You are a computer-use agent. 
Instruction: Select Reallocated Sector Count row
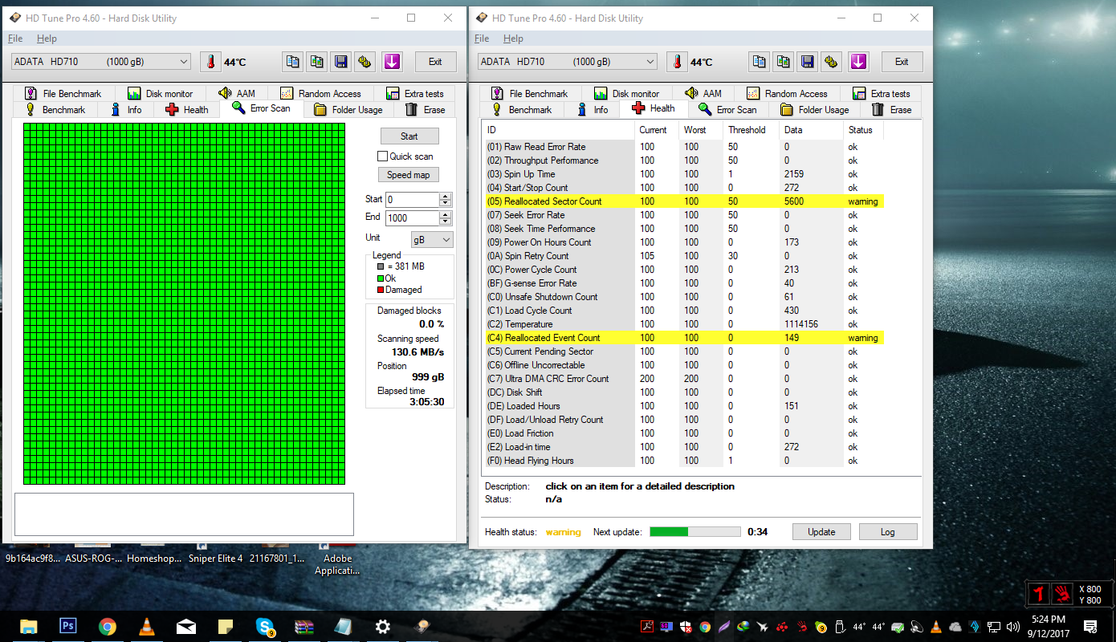tap(684, 201)
